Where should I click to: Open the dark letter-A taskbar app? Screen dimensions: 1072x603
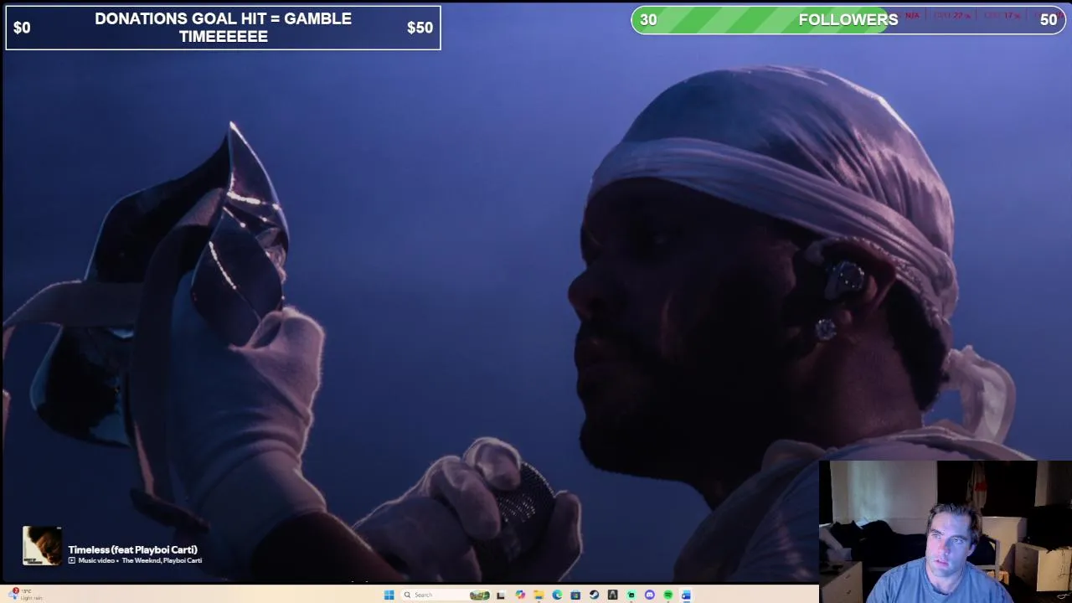coord(612,595)
